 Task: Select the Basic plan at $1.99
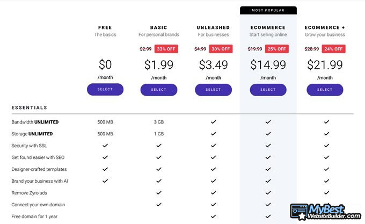click(159, 90)
